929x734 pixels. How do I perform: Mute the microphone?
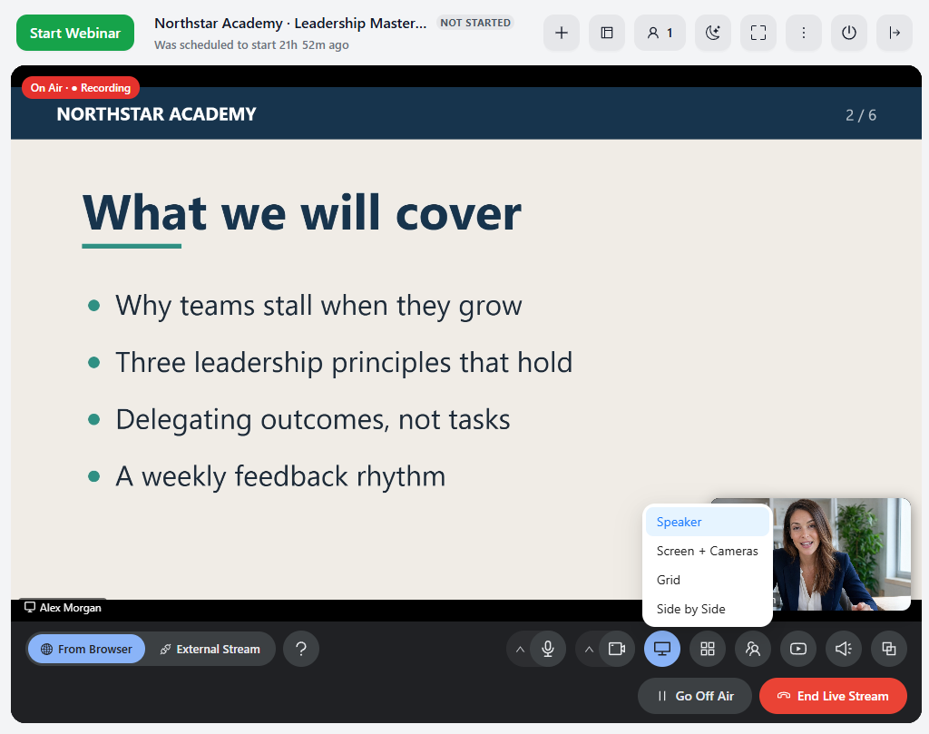pyautogui.click(x=548, y=650)
